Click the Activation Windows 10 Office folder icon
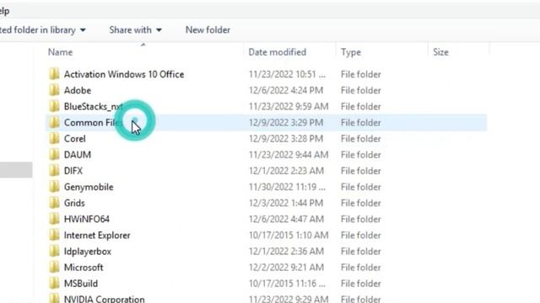Image resolution: width=540 pixels, height=303 pixels. point(54,74)
